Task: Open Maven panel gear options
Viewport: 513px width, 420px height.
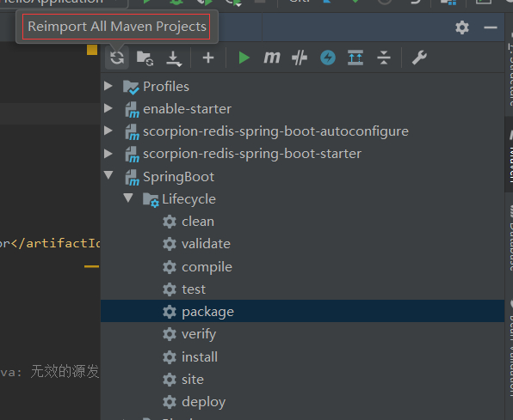Action: pos(462,27)
